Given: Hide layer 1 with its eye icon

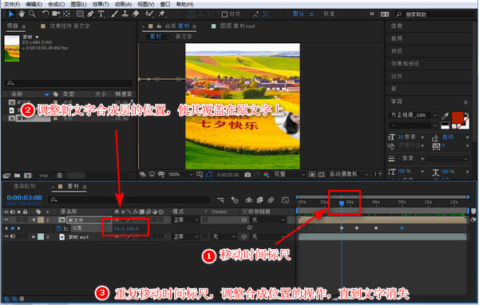Looking at the screenshot, I should pyautogui.click(x=6, y=220).
